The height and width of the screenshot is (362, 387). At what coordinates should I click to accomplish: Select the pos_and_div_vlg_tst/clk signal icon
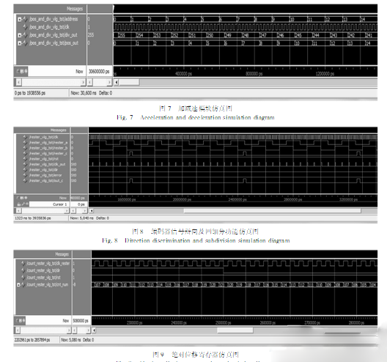point(25,27)
